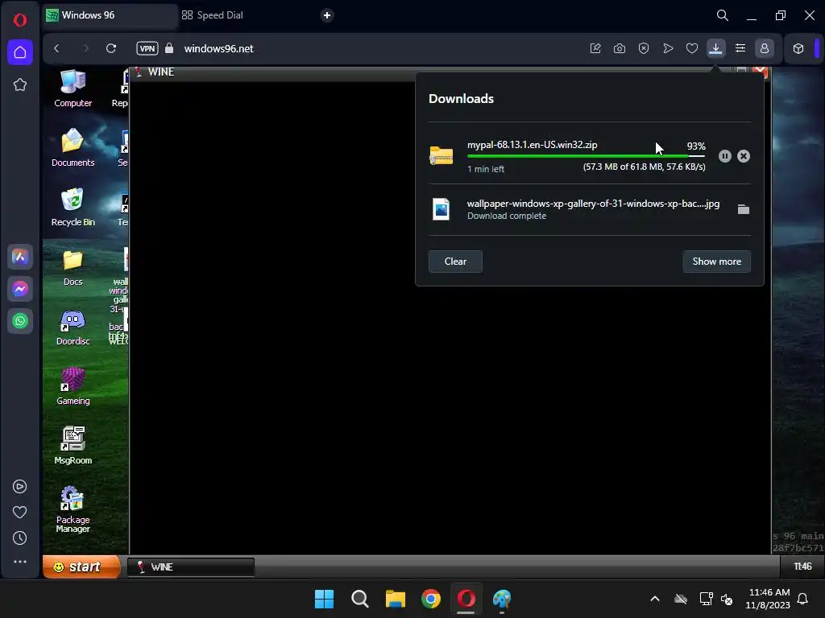Pause the mypal zip download
The width and height of the screenshot is (825, 618).
tap(725, 156)
